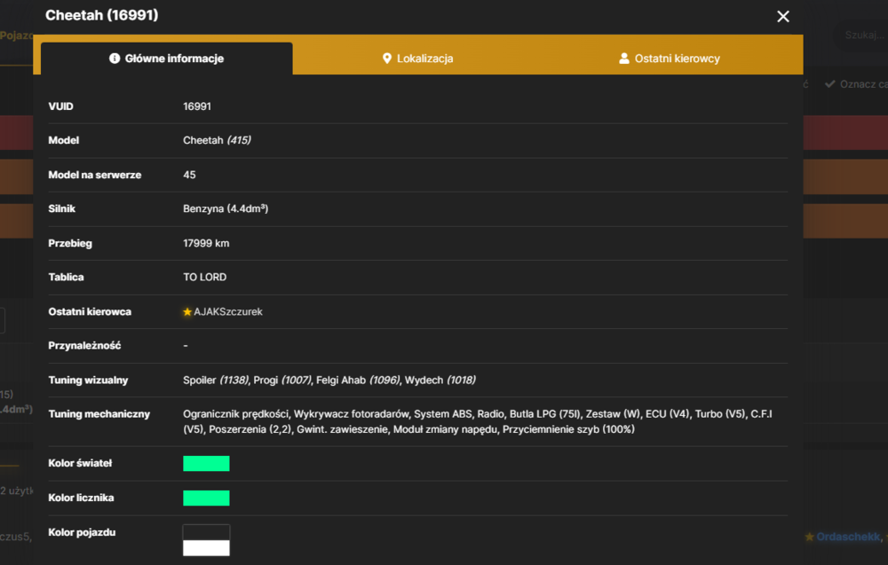Click the Ostatni kierowca label
The height and width of the screenshot is (565, 888).
pyautogui.click(x=90, y=311)
